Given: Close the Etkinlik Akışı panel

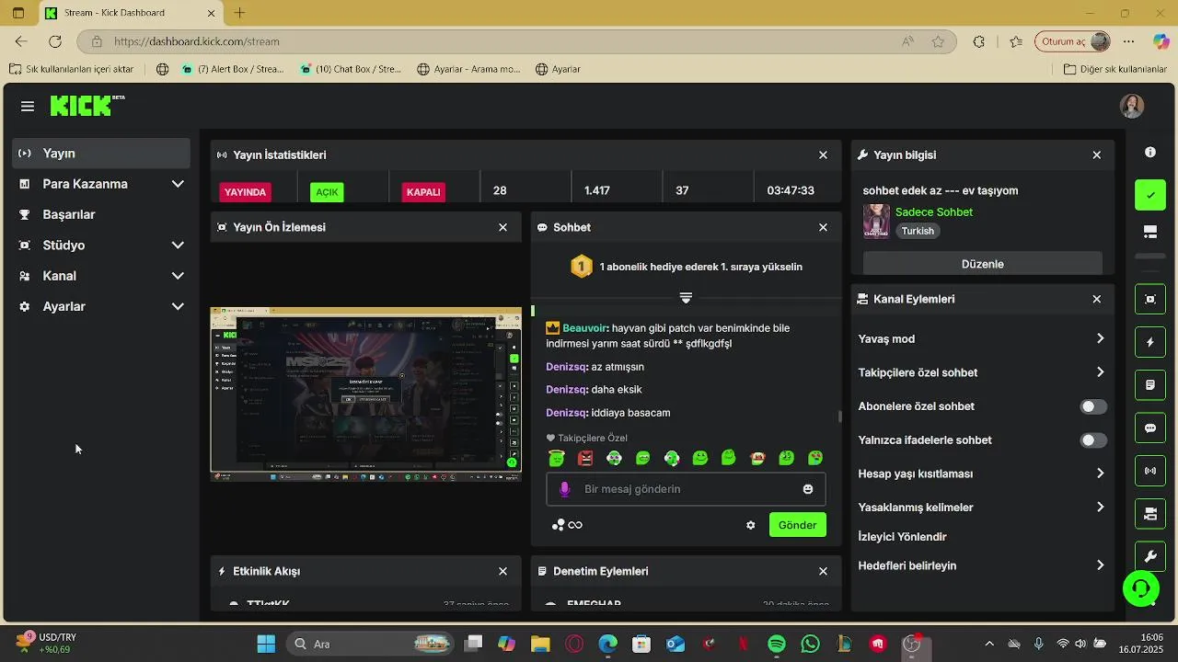Looking at the screenshot, I should [x=502, y=571].
